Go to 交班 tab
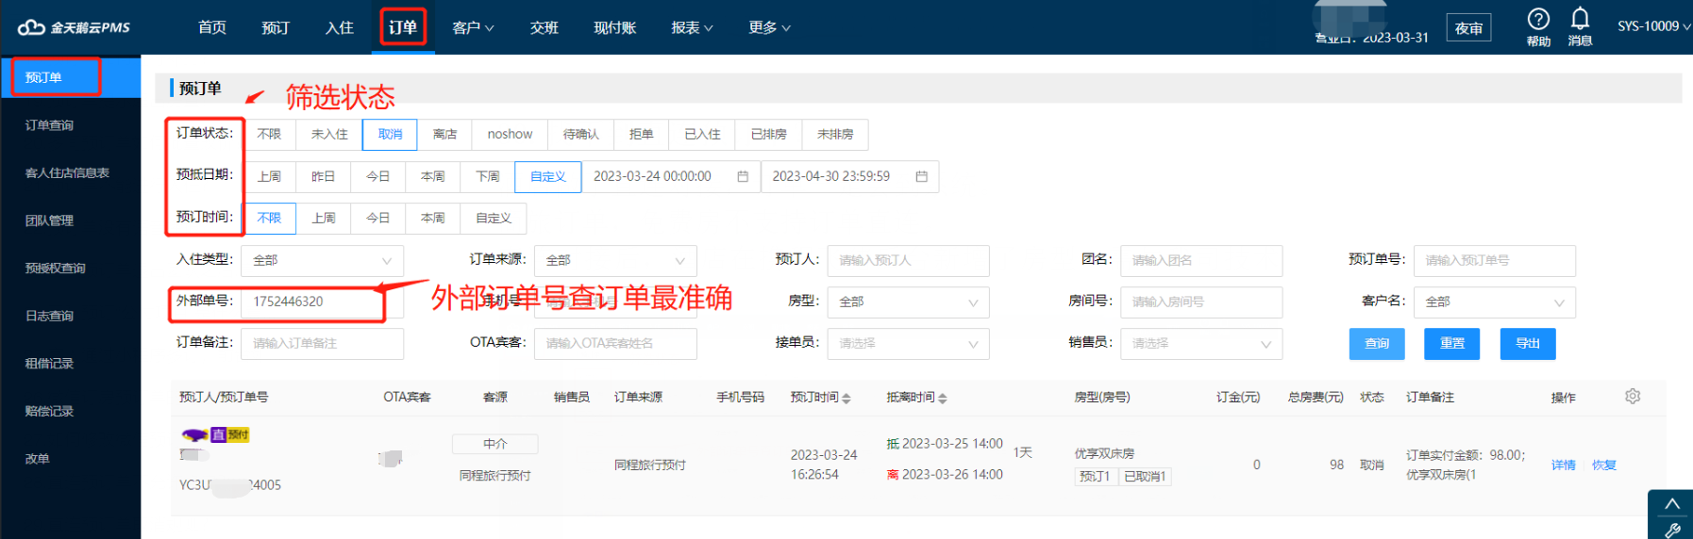The image size is (1693, 539). (x=545, y=27)
